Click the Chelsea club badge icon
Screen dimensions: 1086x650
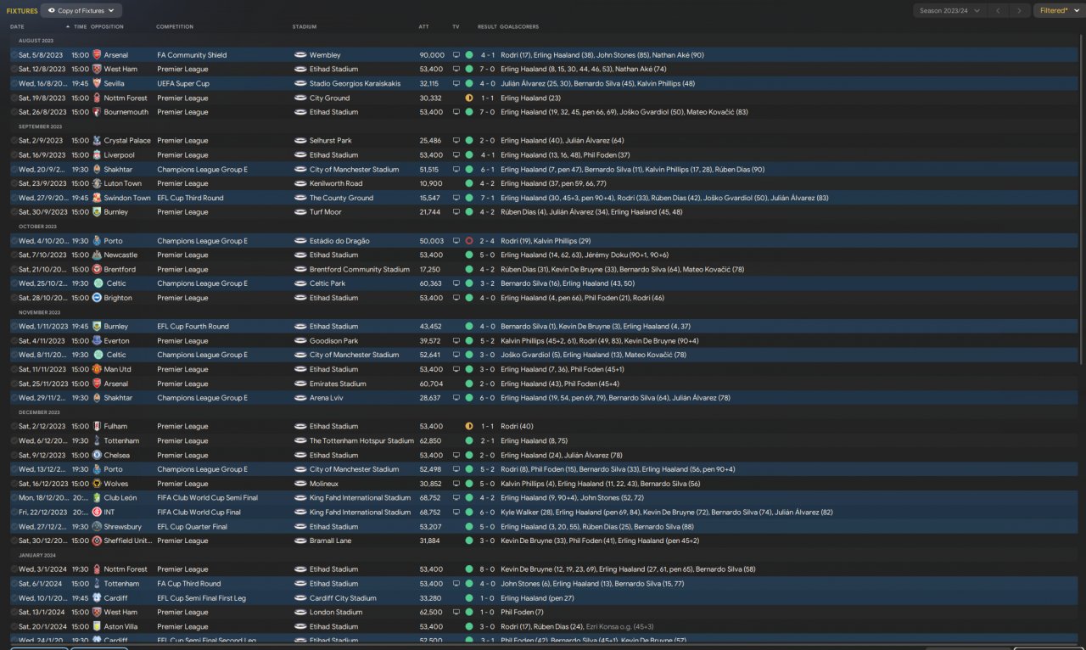tap(97, 455)
